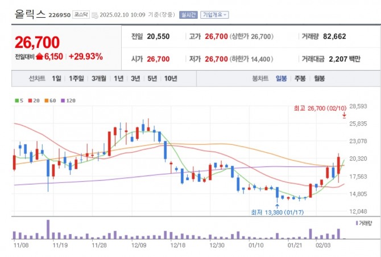The width and height of the screenshot is (381, 257).
Task: Click the 12,048 price axis label
Action: click(358, 211)
